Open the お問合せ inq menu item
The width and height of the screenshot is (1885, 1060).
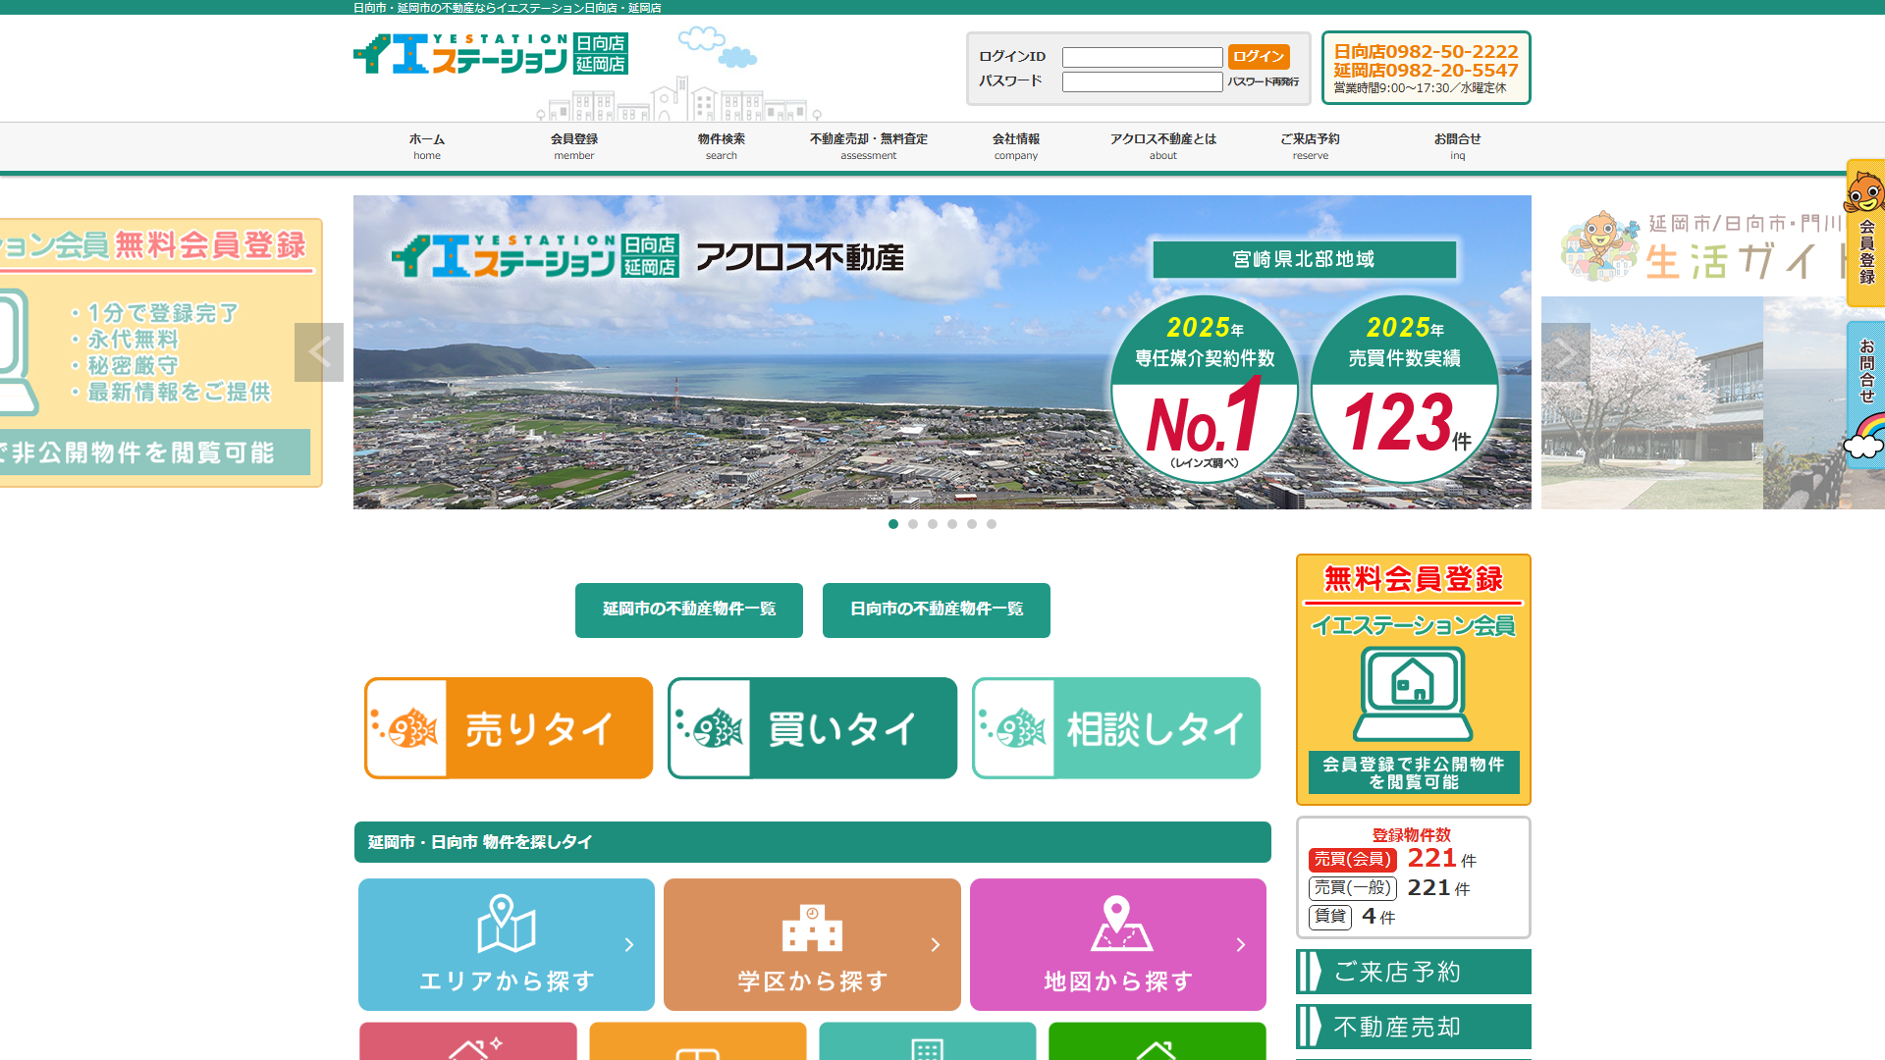tap(1458, 146)
